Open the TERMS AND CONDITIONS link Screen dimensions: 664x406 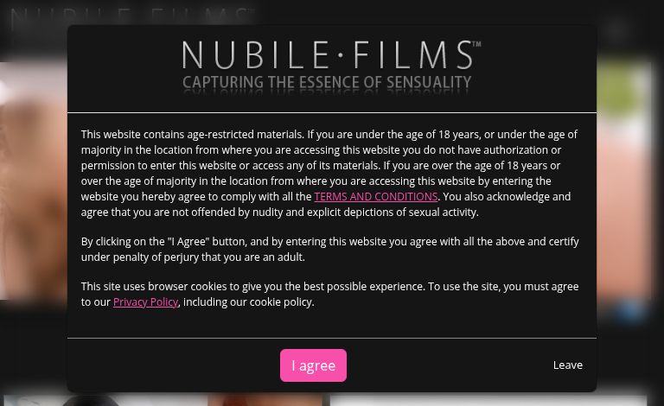click(375, 196)
